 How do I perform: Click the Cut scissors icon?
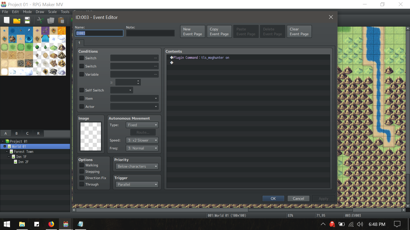click(40, 20)
